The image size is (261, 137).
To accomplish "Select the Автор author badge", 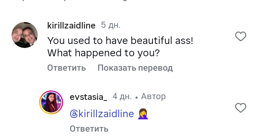I will 153,96.
